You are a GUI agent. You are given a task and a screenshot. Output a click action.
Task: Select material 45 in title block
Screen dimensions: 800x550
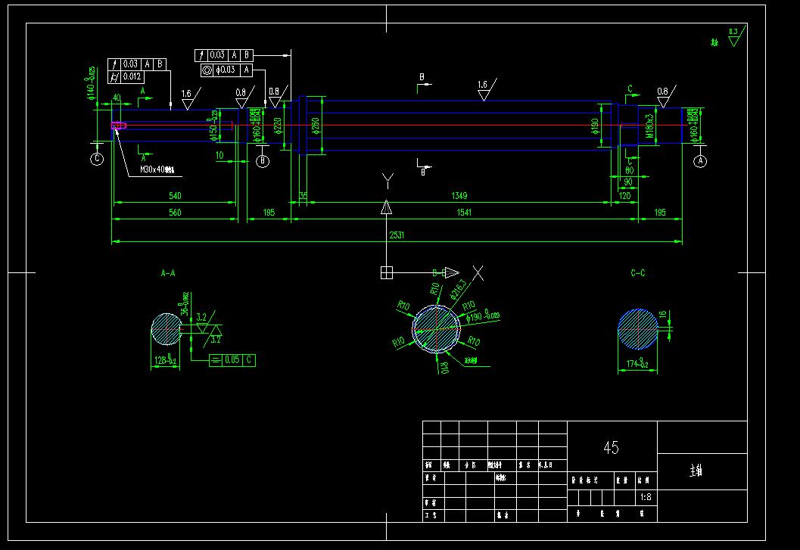coord(612,448)
